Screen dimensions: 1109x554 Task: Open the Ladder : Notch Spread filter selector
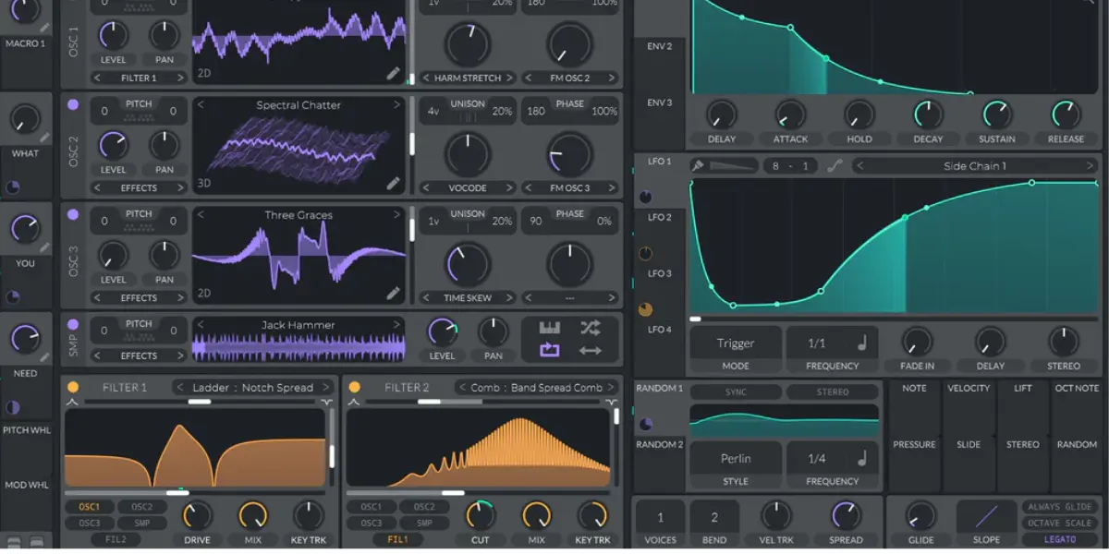pos(252,388)
